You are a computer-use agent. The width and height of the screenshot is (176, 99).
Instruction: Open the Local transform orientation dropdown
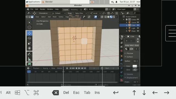(95, 13)
